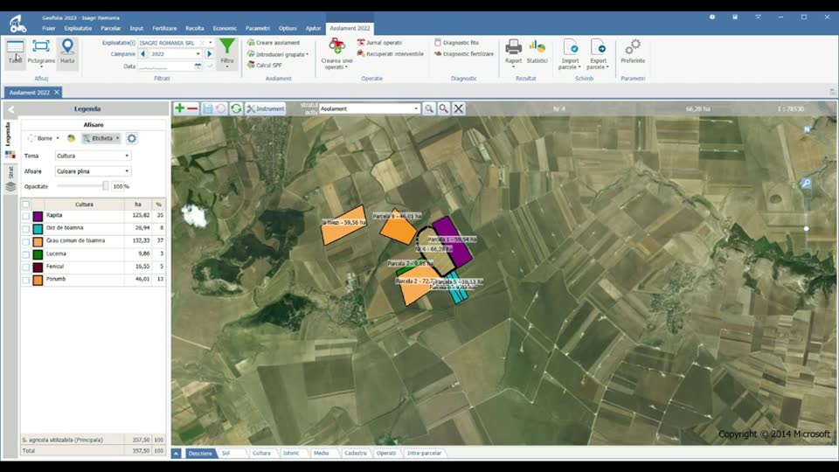Switch to the bottom Cultura tab
This screenshot has height=472, width=839.
[x=261, y=454]
